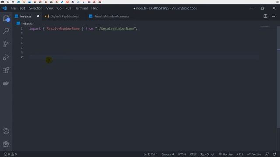Image resolution: width=280 pixels, height=157 pixels.
Task: Click the Edge browser taskbar icon
Action: tap(19, 2)
